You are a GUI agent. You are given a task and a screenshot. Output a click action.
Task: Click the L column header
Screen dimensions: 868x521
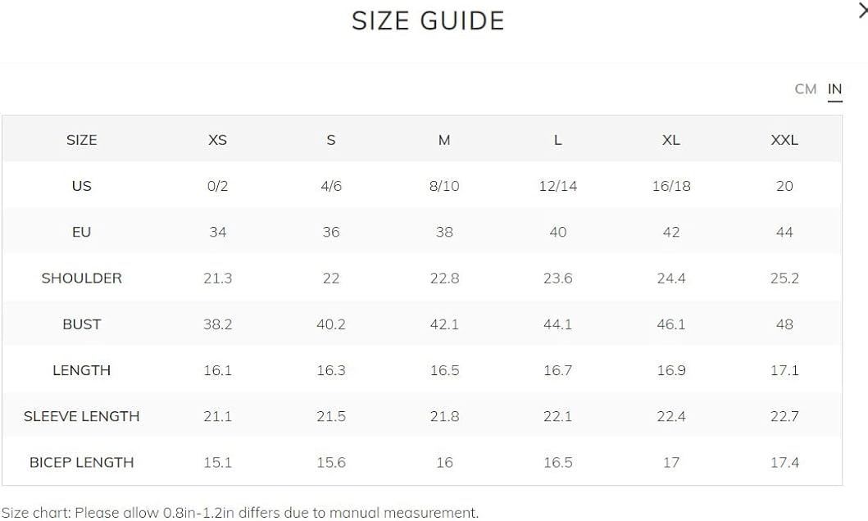coord(557,140)
